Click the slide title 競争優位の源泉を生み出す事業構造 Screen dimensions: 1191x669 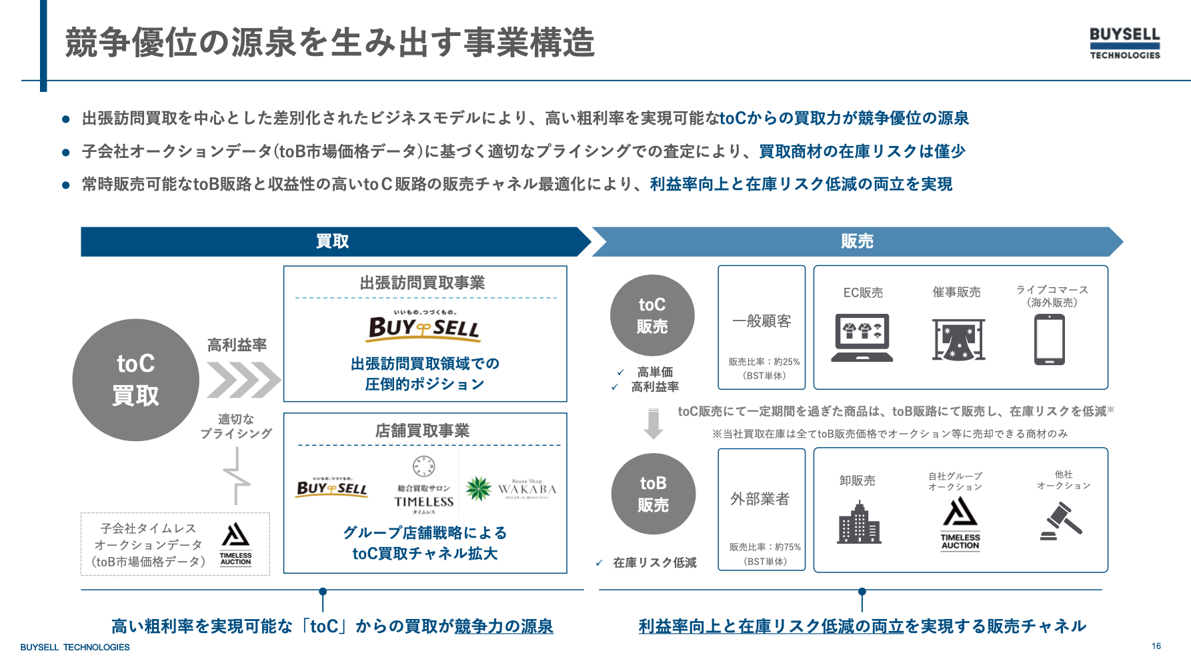point(329,43)
